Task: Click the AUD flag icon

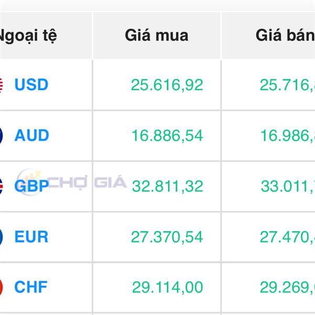Action: (1, 136)
